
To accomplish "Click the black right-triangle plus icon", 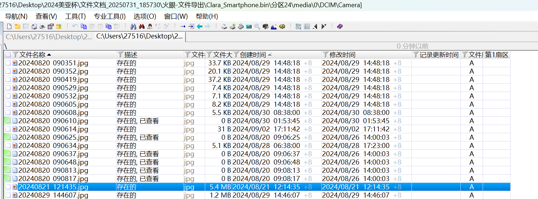I will point(323,27).
